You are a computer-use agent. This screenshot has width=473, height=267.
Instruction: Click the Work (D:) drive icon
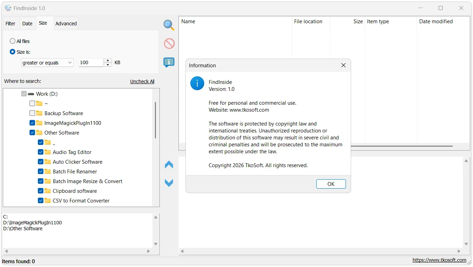tap(31, 94)
